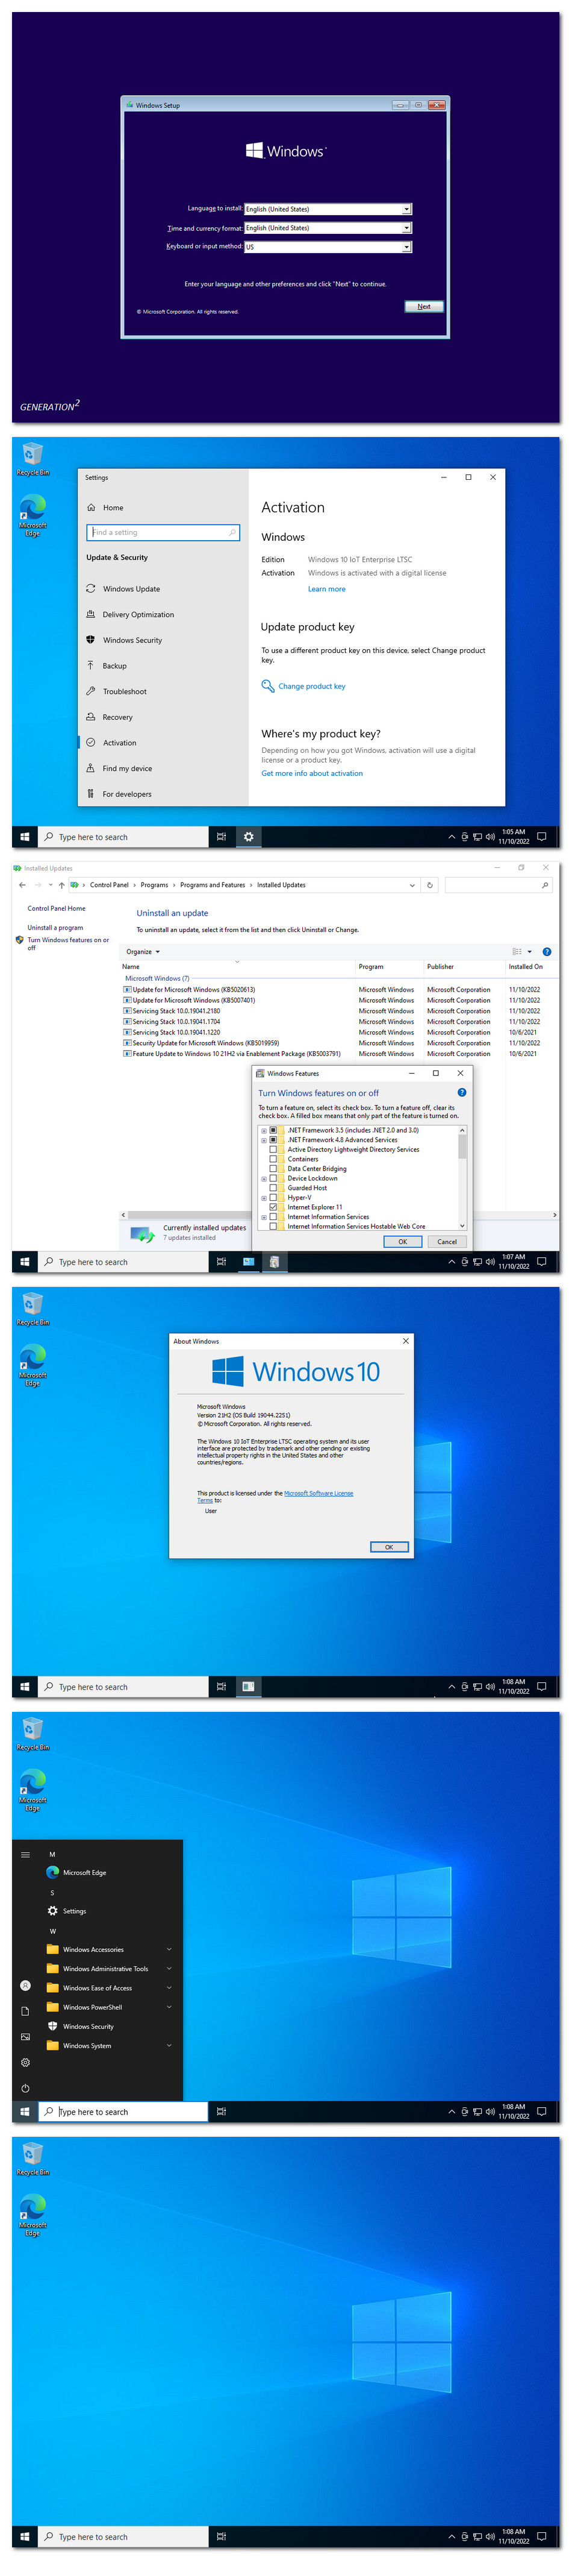Toggle .NET Framework 3.5 checkbox
Screen dimensions: 572x2560
273,1130
